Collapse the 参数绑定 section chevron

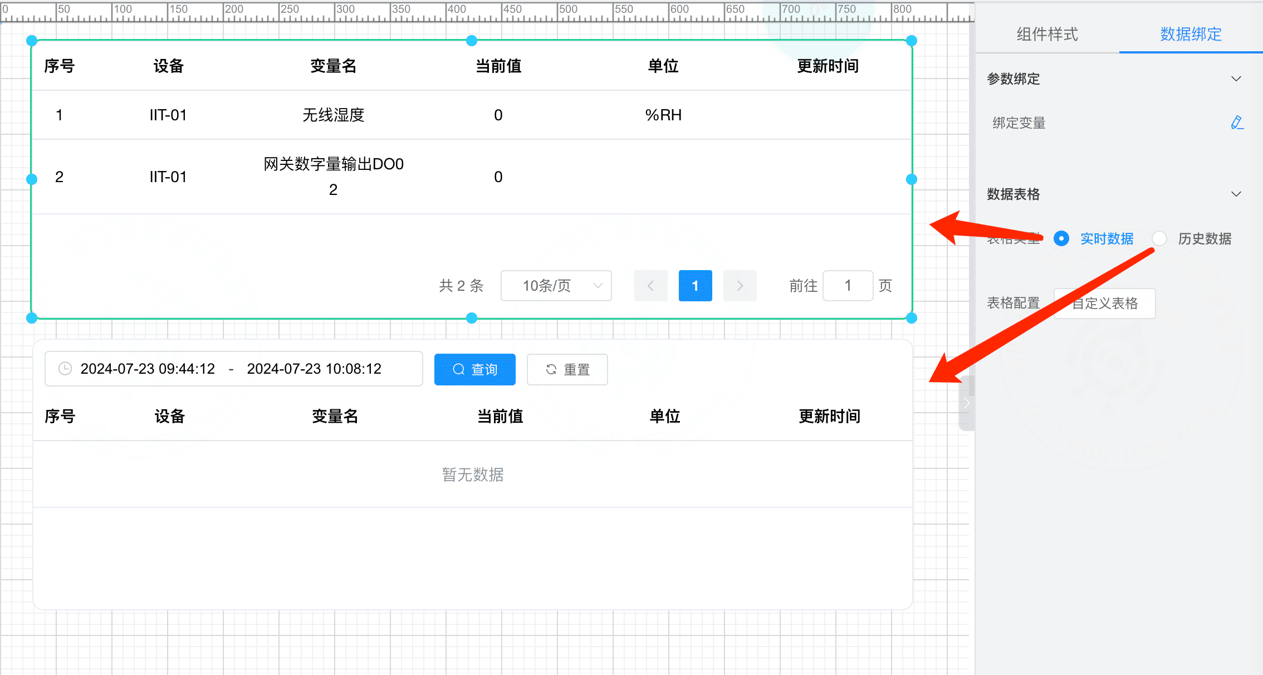point(1236,79)
